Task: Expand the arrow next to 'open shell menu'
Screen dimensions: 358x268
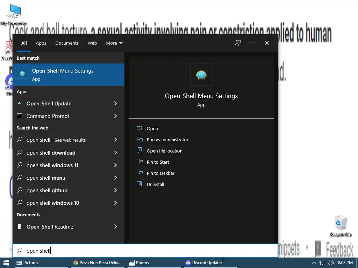Action: point(115,178)
